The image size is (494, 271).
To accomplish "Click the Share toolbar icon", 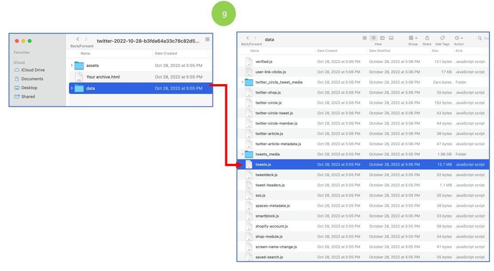I will pyautogui.click(x=427, y=38).
